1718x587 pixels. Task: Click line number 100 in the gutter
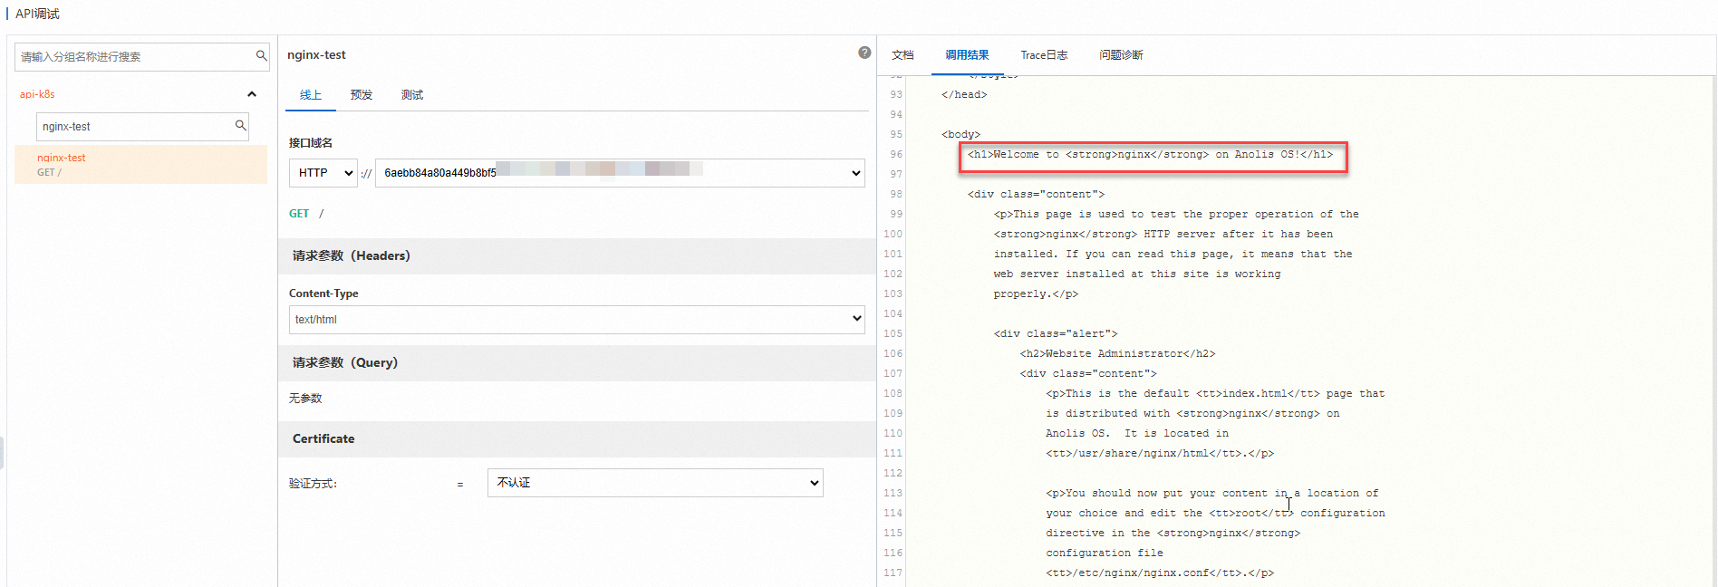coord(893,235)
